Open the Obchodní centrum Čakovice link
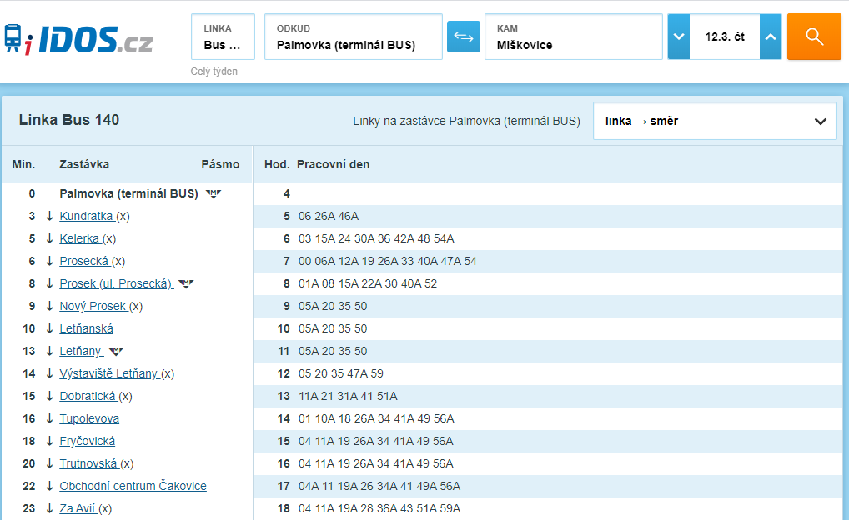 (133, 486)
